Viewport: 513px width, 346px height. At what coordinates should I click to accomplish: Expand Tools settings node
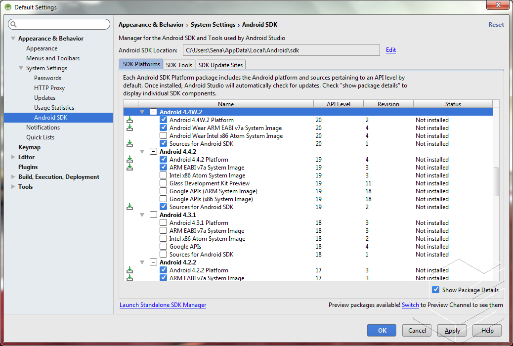[13, 186]
